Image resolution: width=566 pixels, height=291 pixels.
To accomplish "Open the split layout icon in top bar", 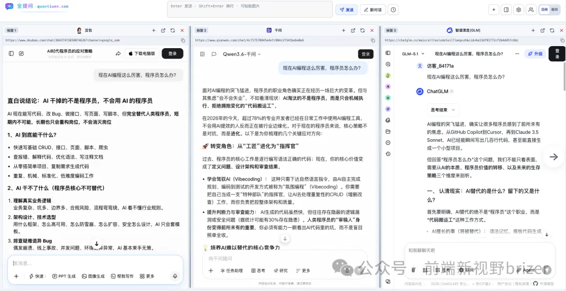I will pyautogui.click(x=506, y=10).
